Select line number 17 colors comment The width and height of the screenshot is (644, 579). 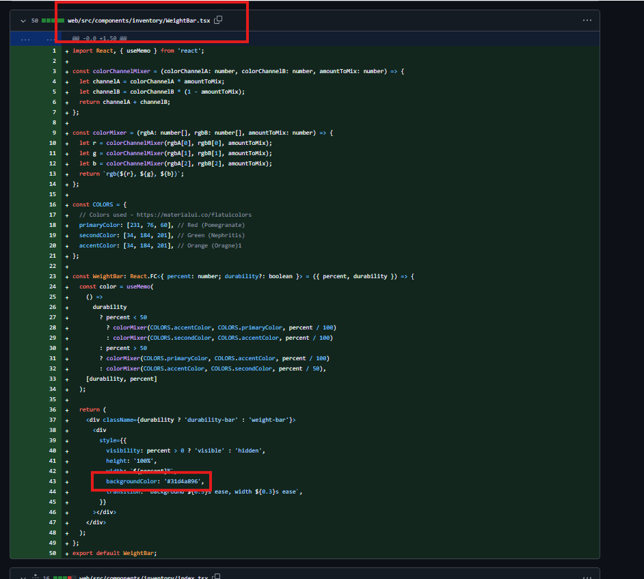tap(52, 215)
